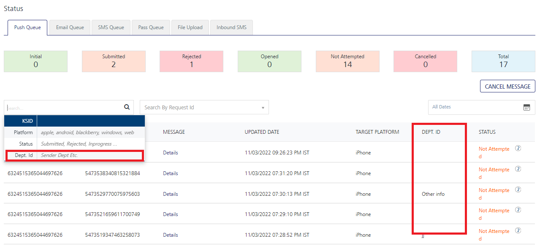The width and height of the screenshot is (540, 246).
Task: Select the Inbound SMS tab
Action: click(x=231, y=27)
